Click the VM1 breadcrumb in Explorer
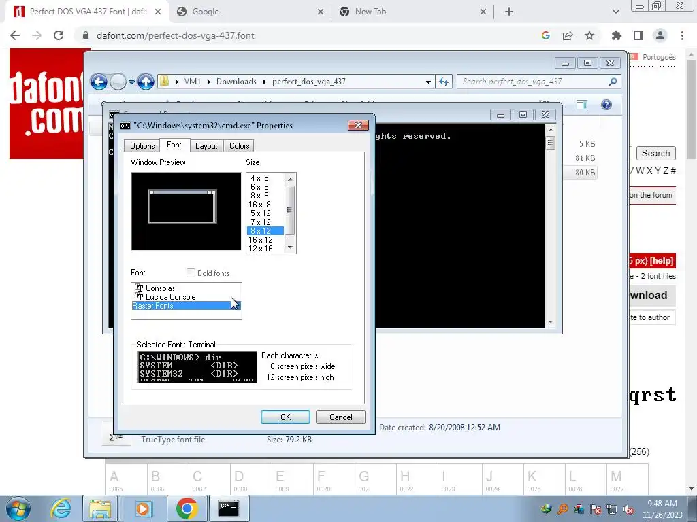 pos(193,82)
